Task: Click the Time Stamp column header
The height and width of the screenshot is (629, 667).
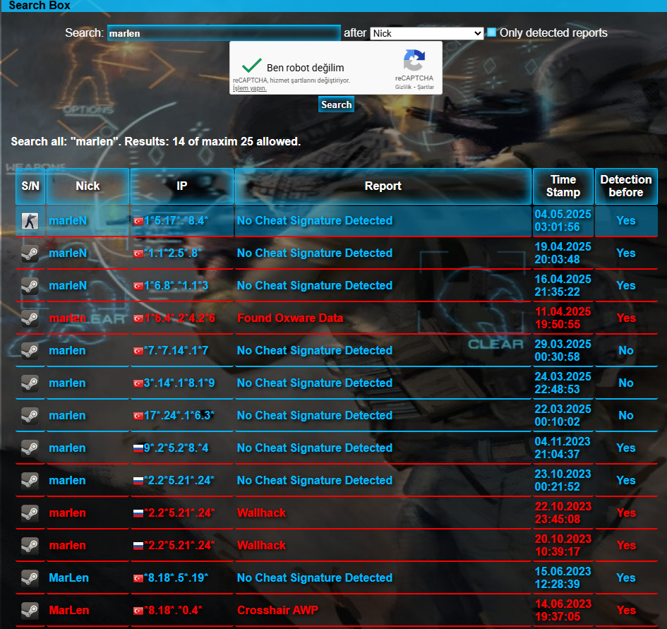Action: (563, 186)
